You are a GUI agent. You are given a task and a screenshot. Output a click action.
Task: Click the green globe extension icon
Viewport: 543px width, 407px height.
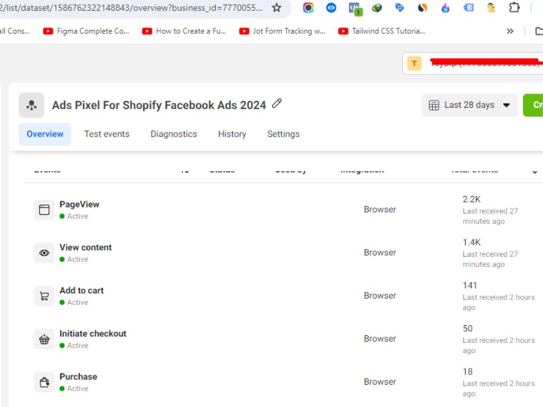pos(377,8)
